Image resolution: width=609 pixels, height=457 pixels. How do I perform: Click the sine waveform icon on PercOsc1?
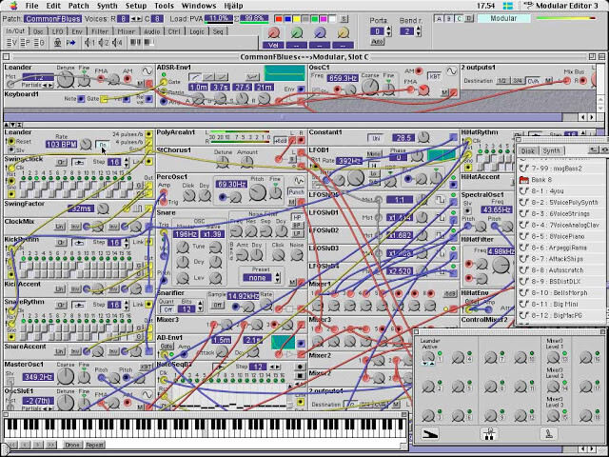pos(299,181)
